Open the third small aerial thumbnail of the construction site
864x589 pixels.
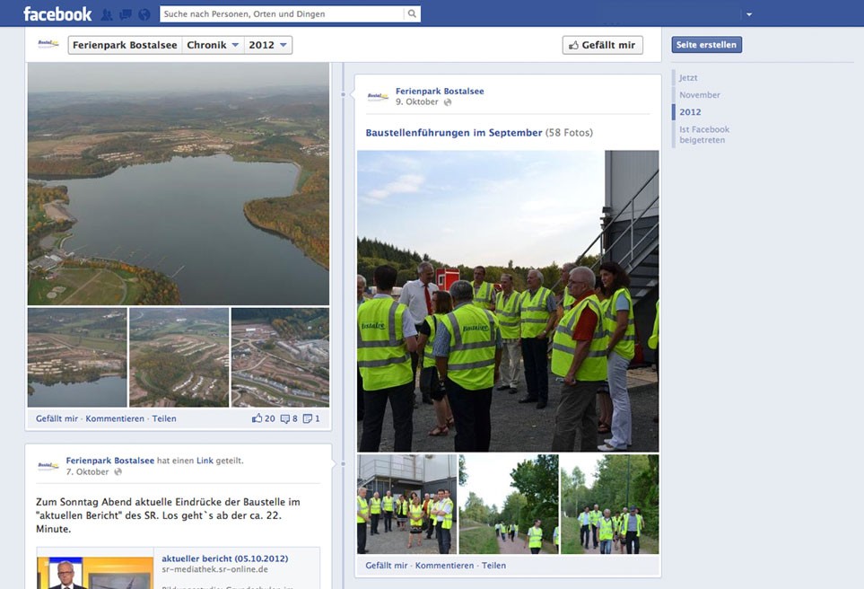click(281, 357)
